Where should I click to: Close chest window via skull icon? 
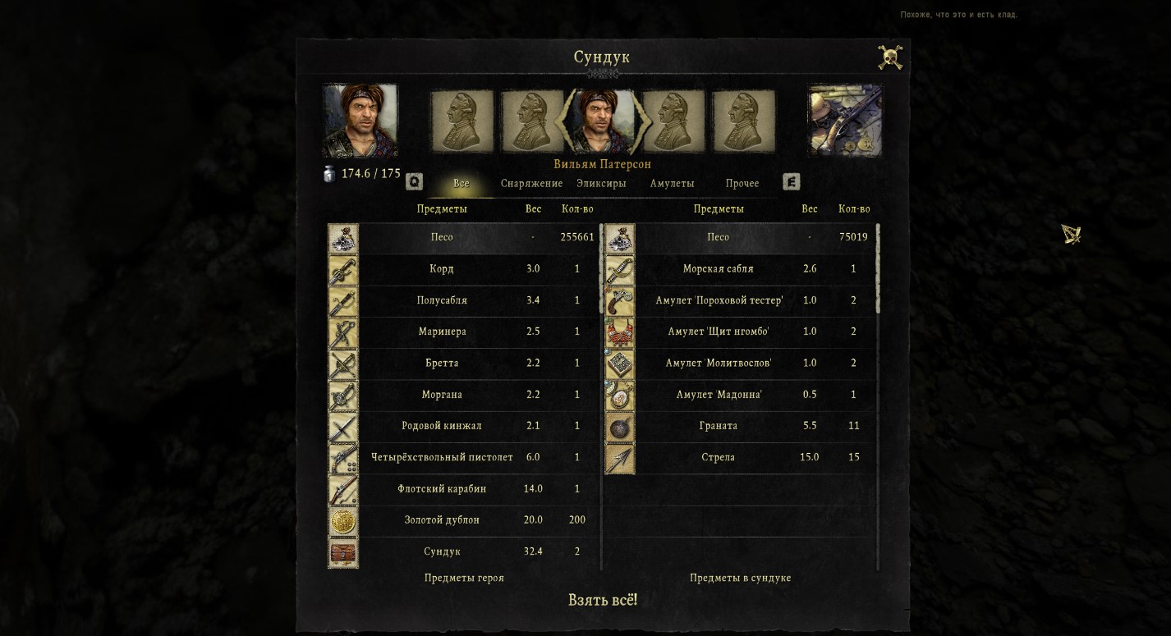[x=889, y=57]
